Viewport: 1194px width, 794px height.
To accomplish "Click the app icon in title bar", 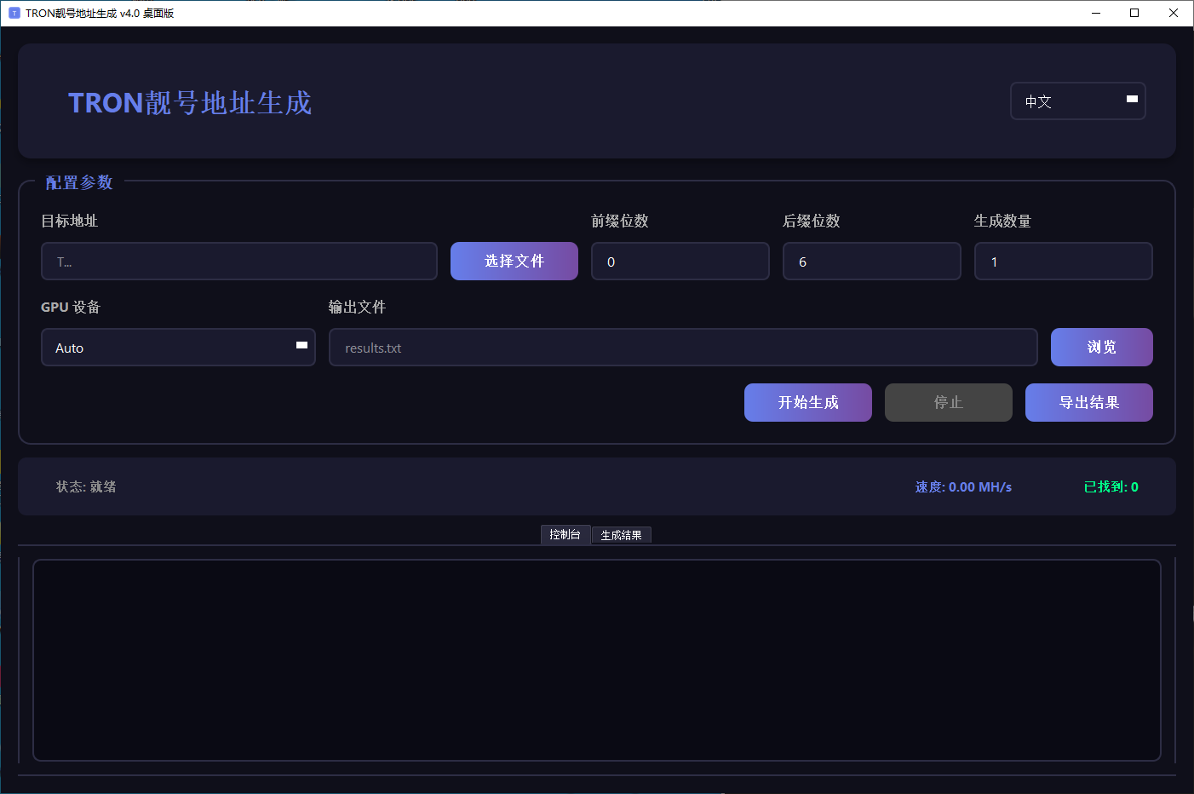I will [14, 13].
